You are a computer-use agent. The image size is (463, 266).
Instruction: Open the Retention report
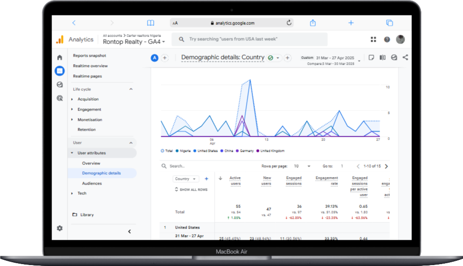pyautogui.click(x=87, y=130)
